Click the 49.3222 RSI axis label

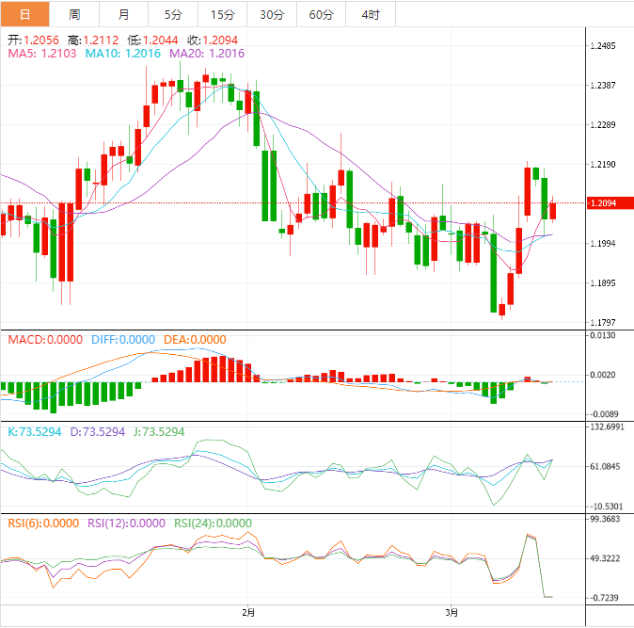point(605,558)
